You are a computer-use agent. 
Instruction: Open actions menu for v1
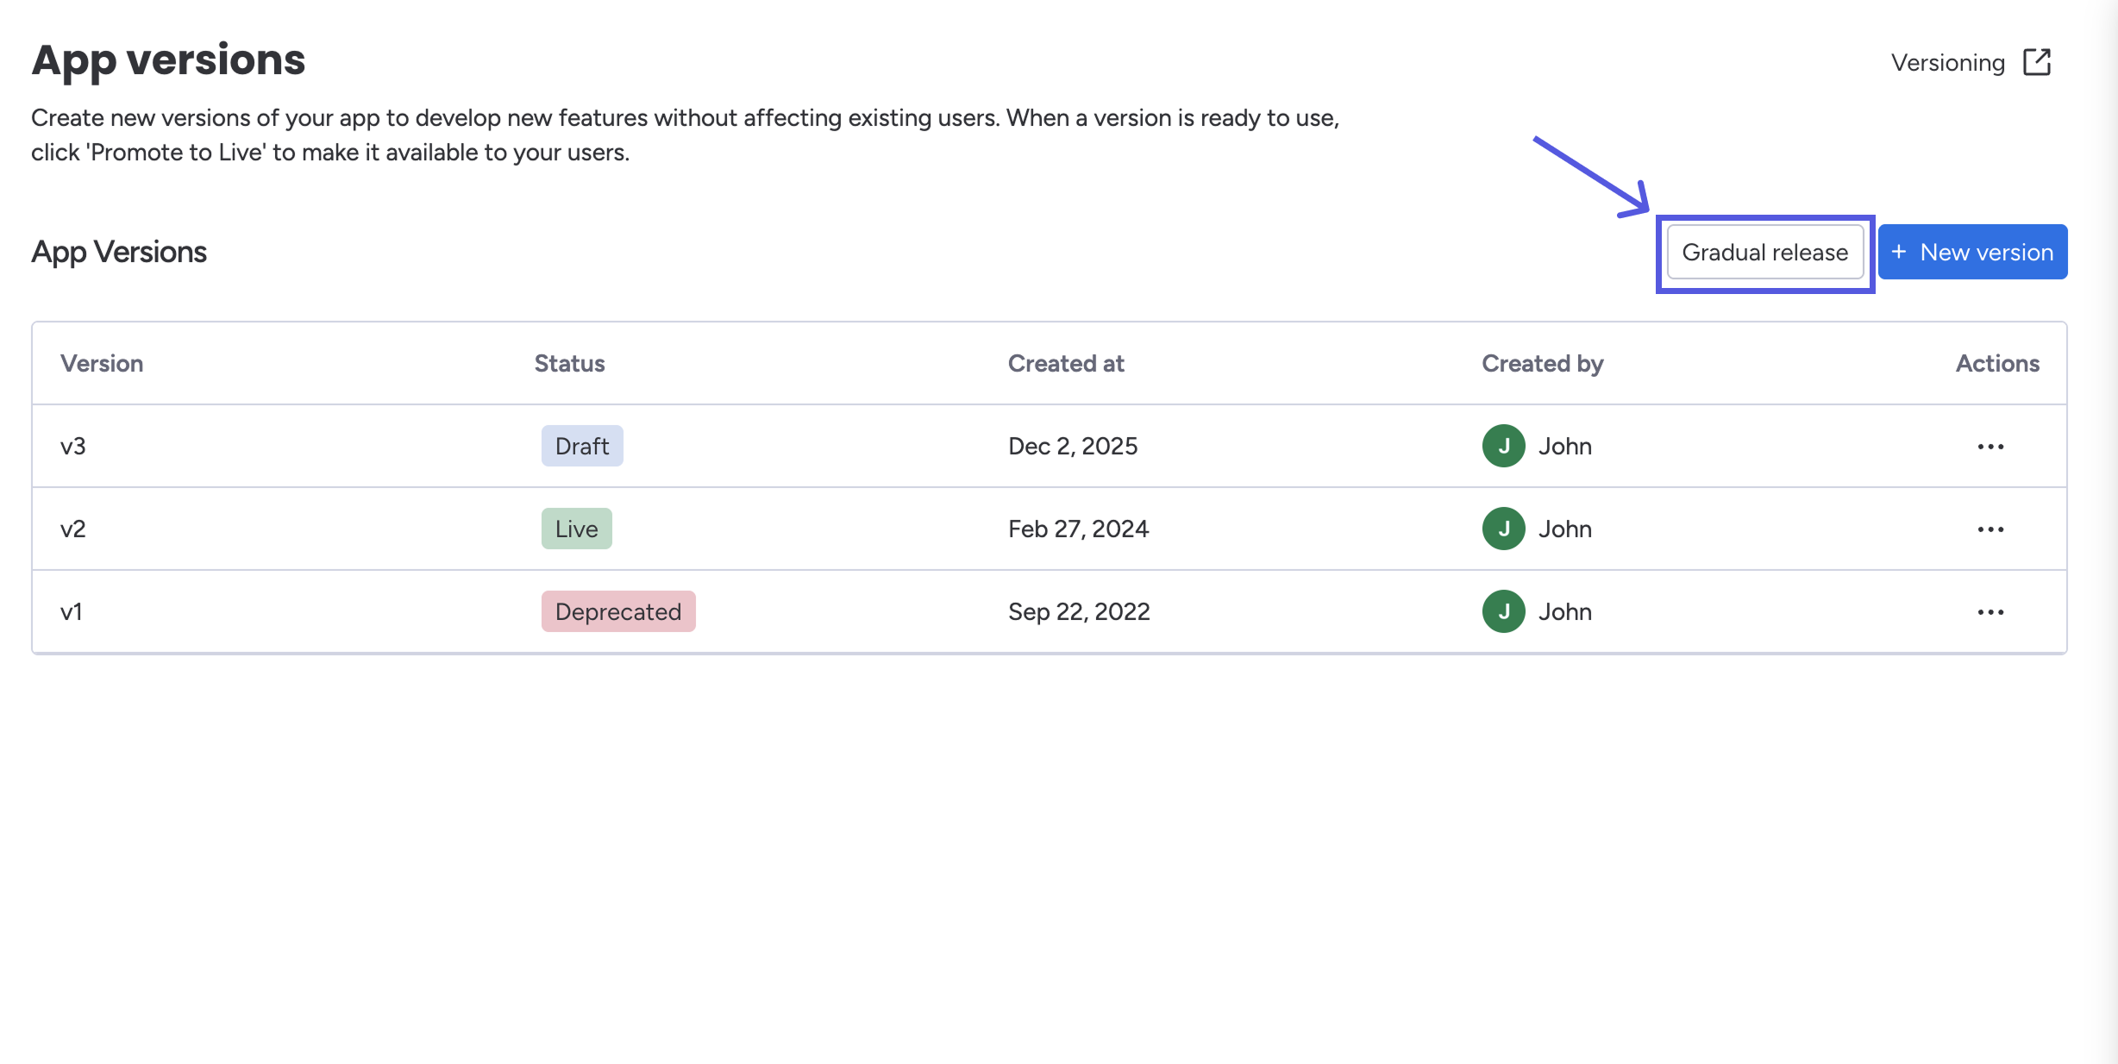(x=1990, y=612)
